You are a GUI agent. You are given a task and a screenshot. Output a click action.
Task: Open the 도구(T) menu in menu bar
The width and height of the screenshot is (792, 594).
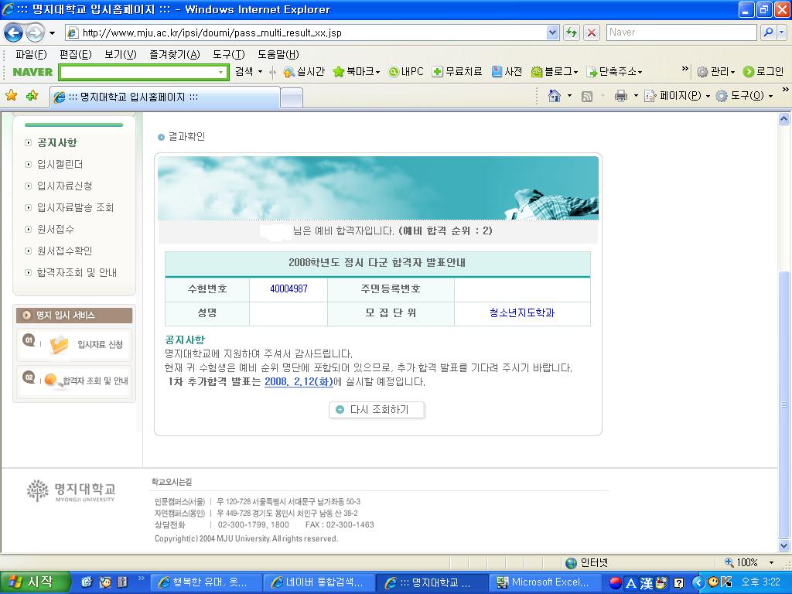point(228,54)
